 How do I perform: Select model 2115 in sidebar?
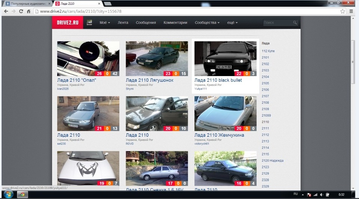pyautogui.click(x=266, y=154)
